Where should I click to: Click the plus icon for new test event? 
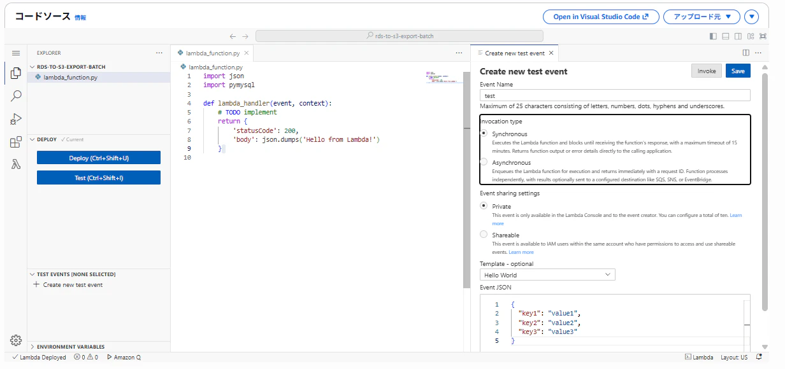click(36, 284)
